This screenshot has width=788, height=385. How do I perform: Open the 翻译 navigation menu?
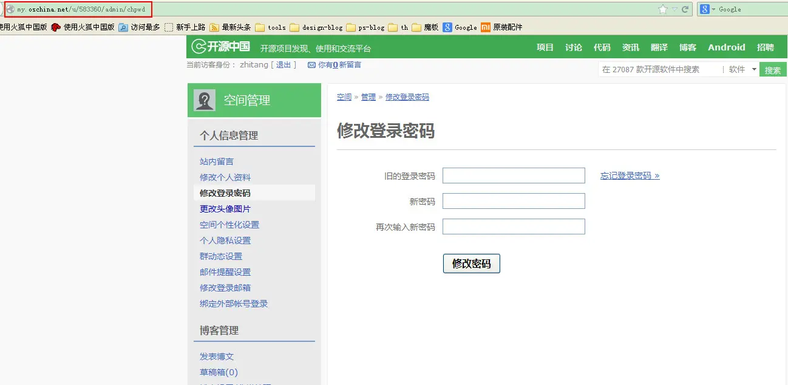pyautogui.click(x=659, y=47)
